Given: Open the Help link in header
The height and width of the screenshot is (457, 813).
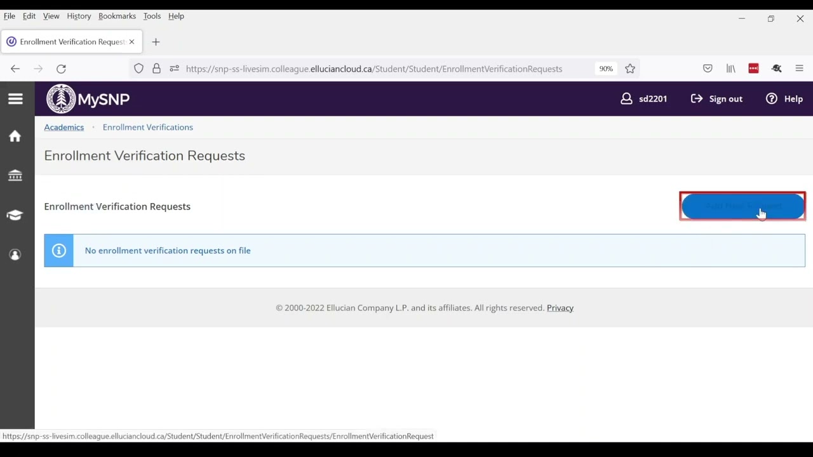Looking at the screenshot, I should click(784, 99).
